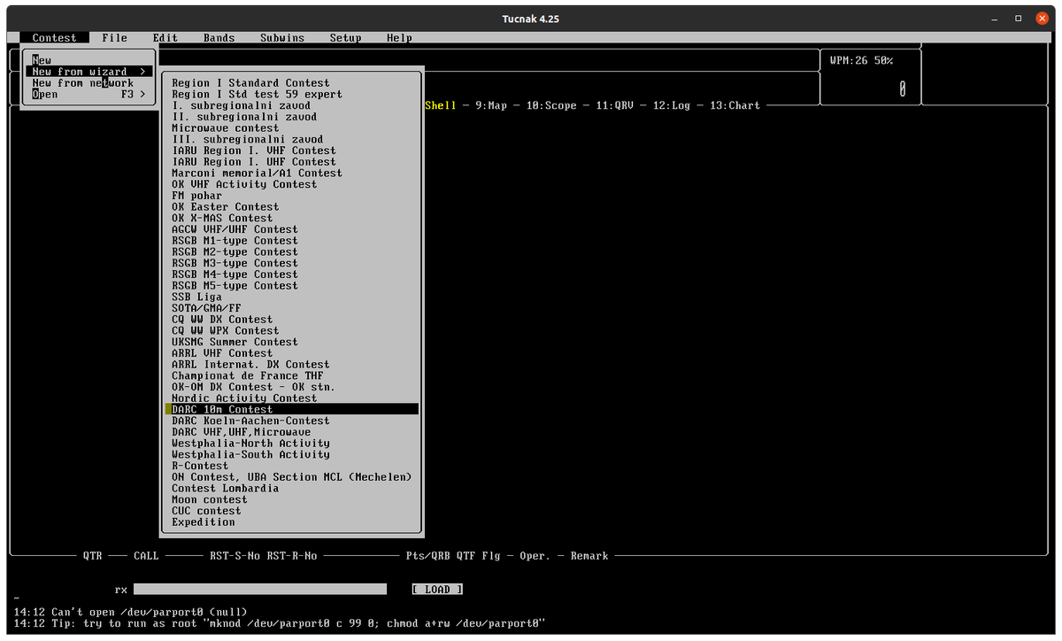The height and width of the screenshot is (641, 1062).
Task: Select CQ WW DX Contest
Action: pos(291,320)
